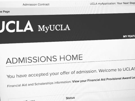Click the Welcome to UCLA! text
Screen dimensions: 135x101
click(117, 70)
